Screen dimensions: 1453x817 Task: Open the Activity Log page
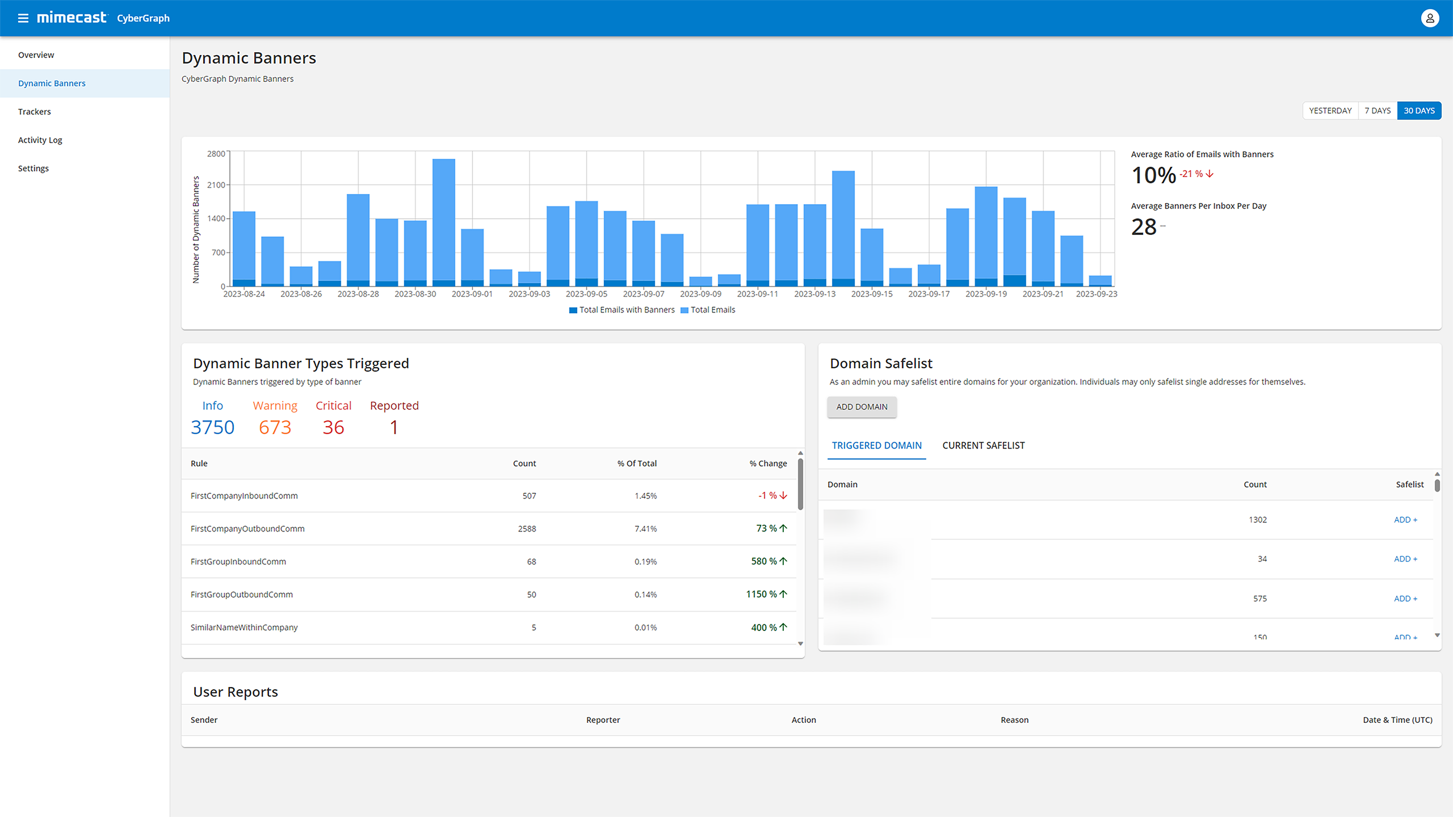tap(40, 140)
